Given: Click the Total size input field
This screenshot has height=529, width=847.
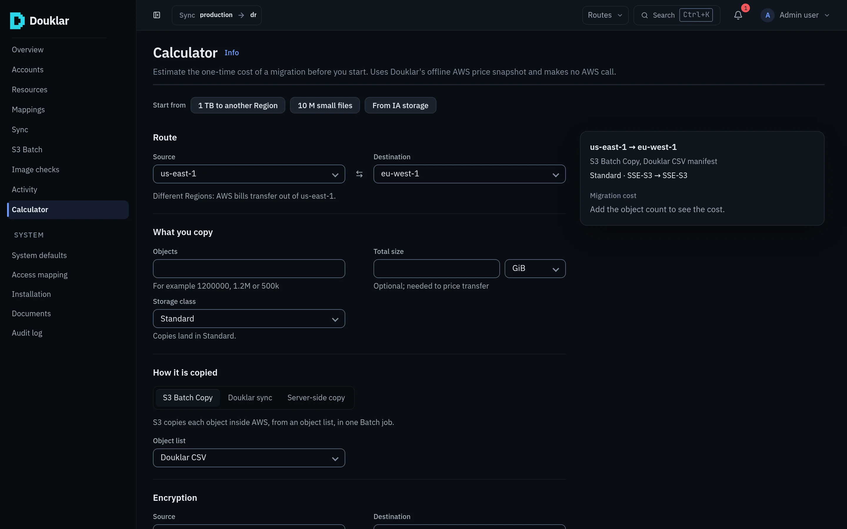Looking at the screenshot, I should click(x=436, y=269).
